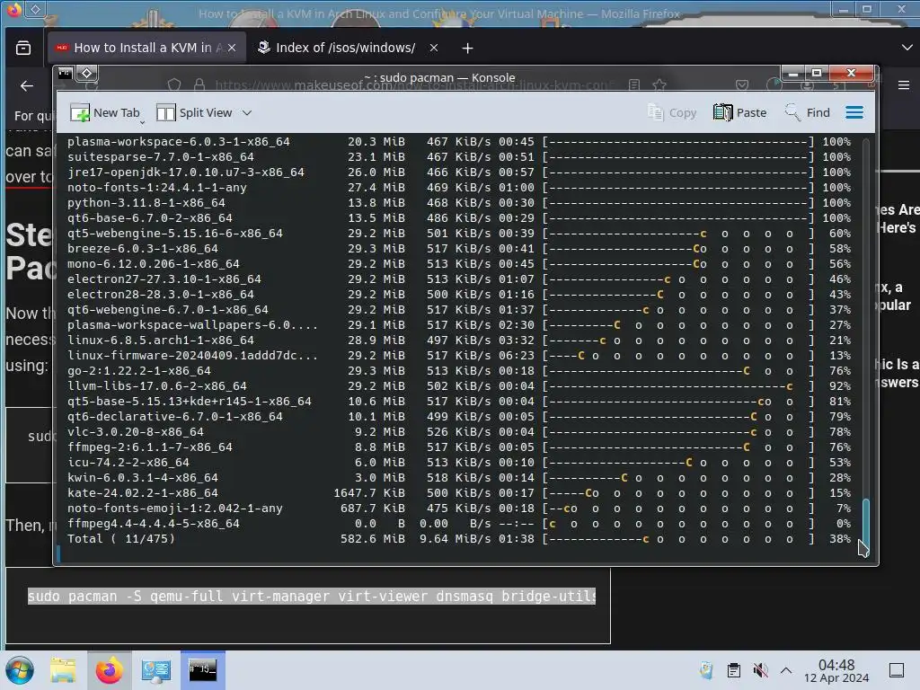Click the Konsole window menu terminal icon

[65, 74]
